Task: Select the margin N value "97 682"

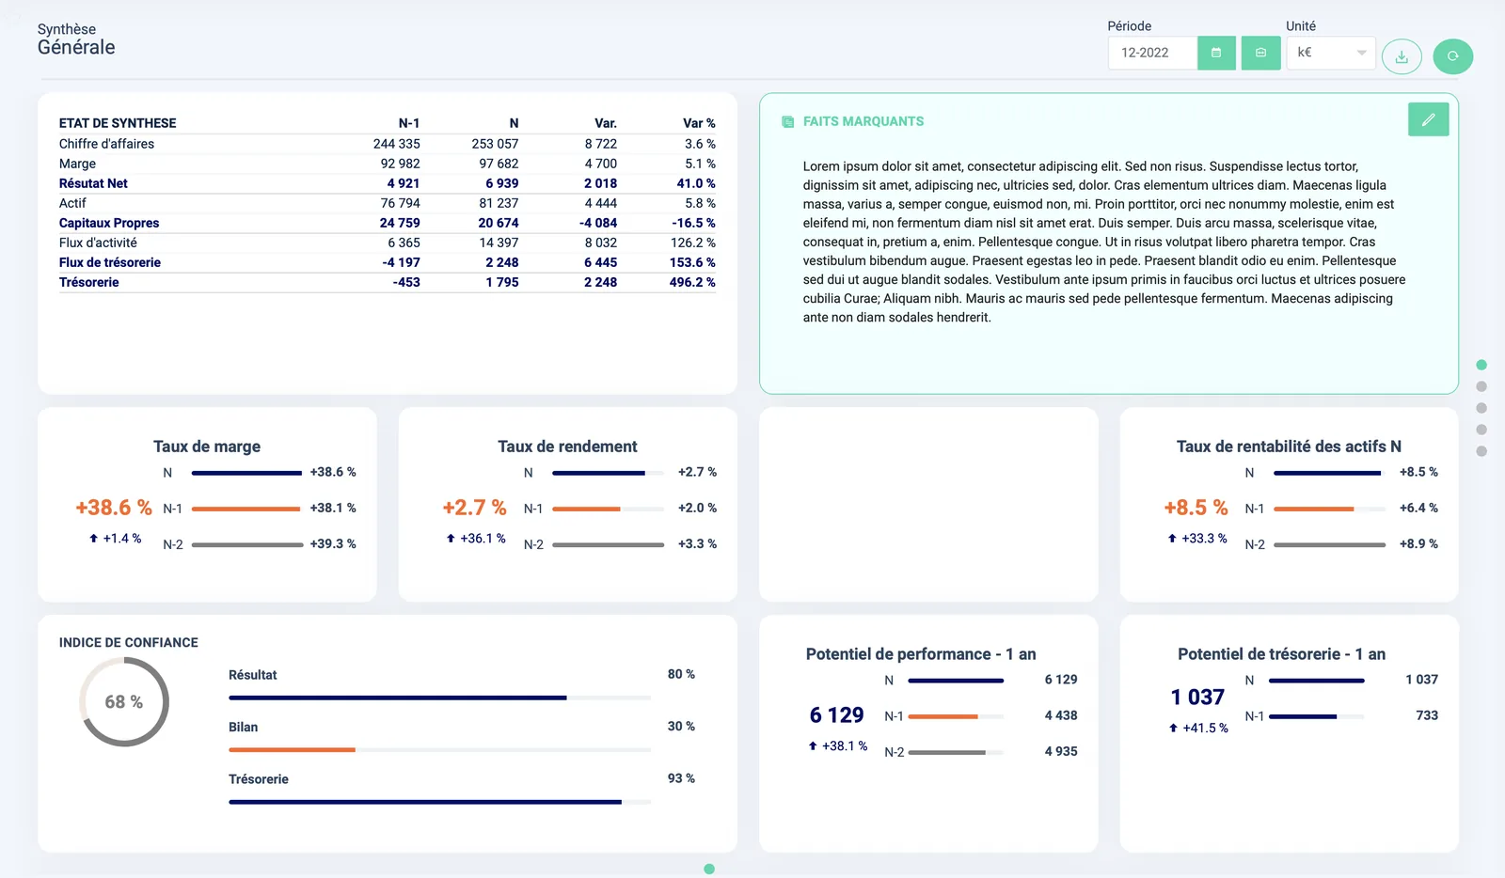Action: [499, 164]
